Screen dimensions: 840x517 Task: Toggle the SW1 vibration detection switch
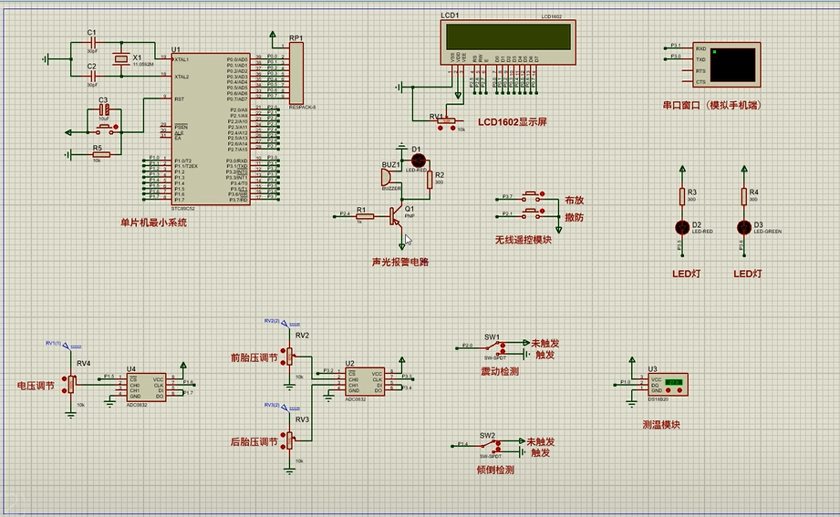point(493,347)
